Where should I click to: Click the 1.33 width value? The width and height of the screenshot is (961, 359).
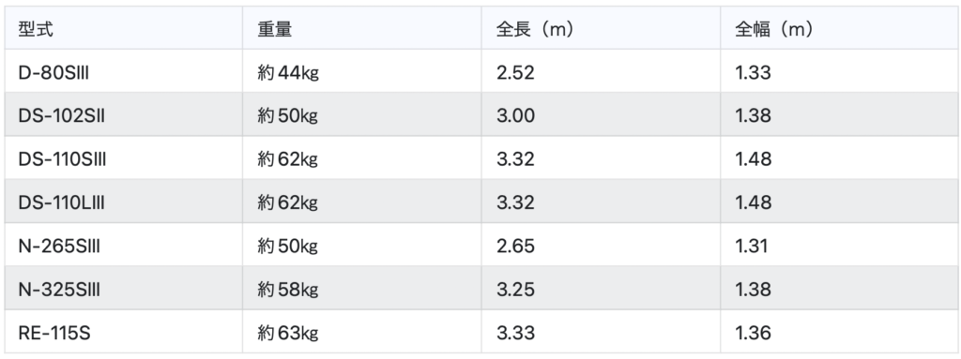[x=754, y=73]
